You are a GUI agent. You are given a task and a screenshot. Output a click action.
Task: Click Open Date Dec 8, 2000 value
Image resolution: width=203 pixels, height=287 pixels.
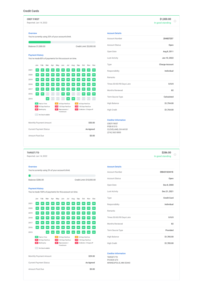tap(168, 185)
